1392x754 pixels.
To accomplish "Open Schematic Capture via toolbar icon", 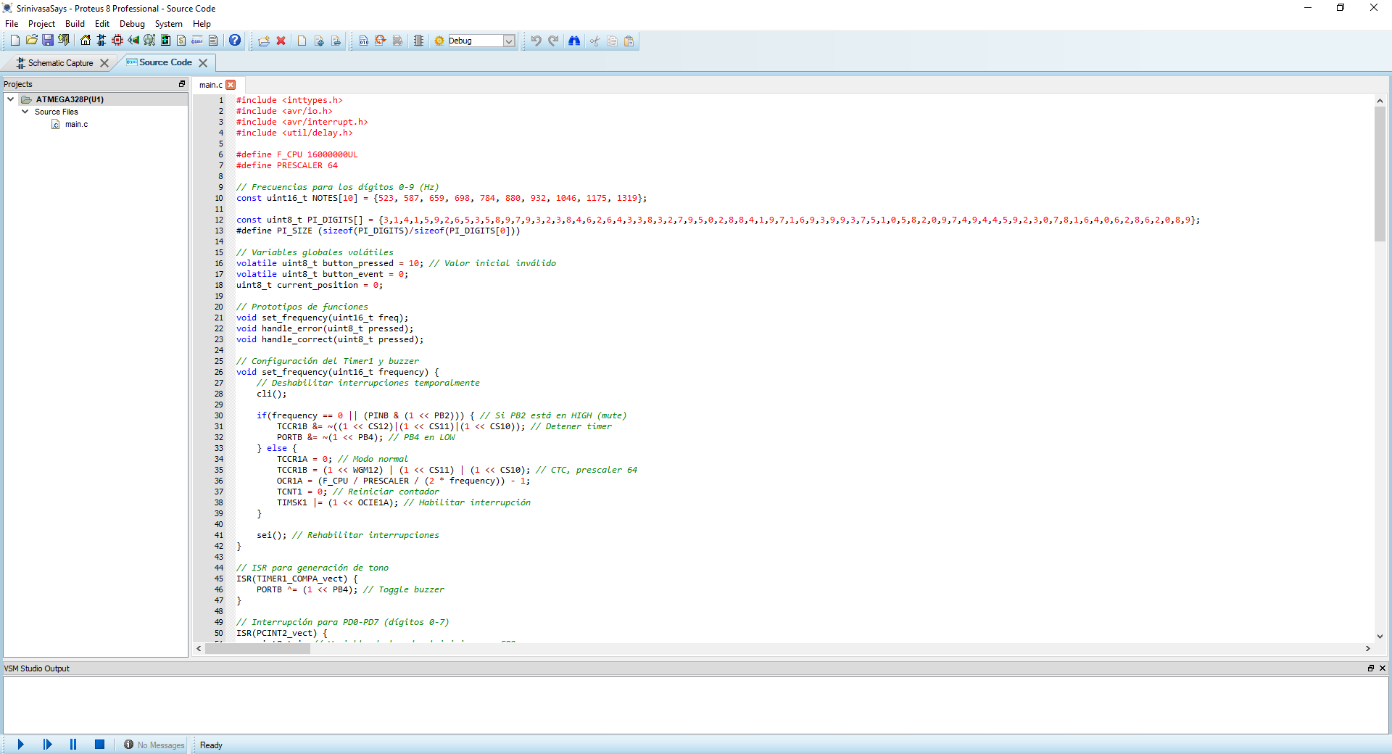I will pyautogui.click(x=101, y=41).
